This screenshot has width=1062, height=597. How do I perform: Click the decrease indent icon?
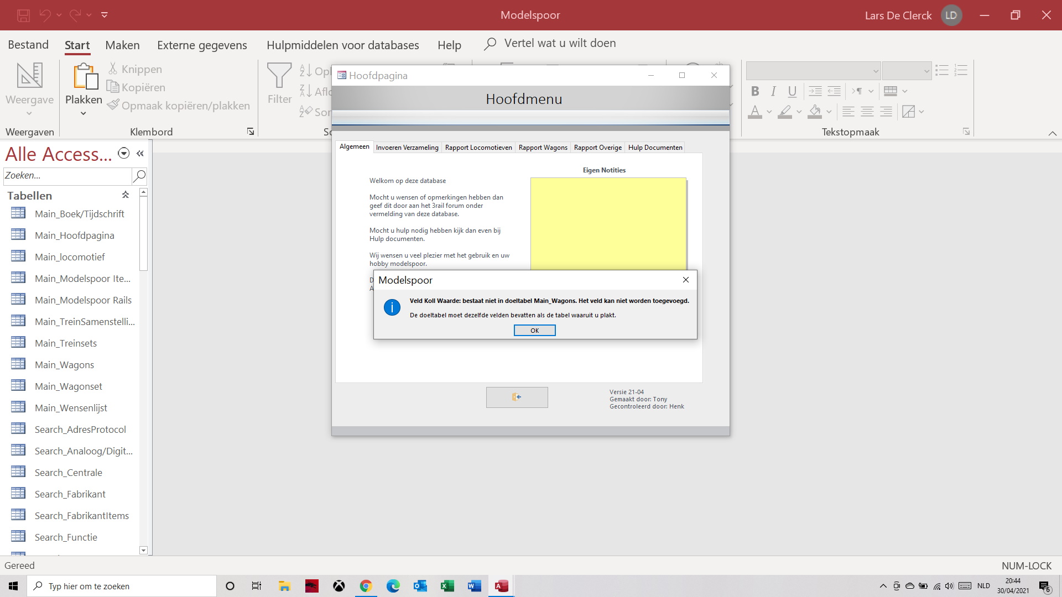834,91
